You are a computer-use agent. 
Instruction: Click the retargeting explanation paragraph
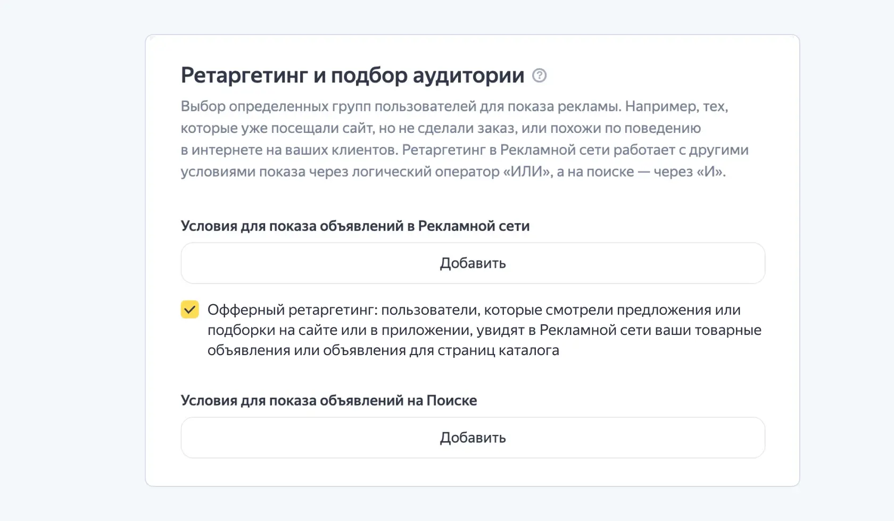tap(463, 138)
